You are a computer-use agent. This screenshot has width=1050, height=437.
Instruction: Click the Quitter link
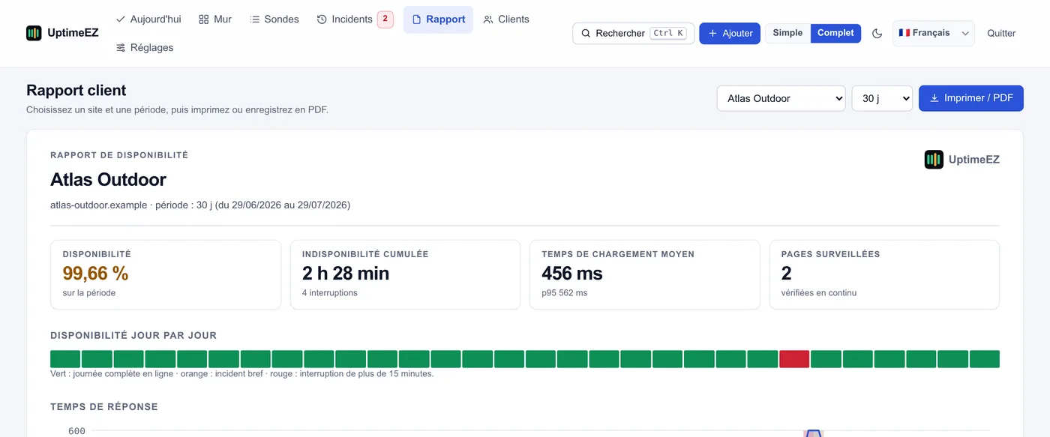coord(1001,34)
